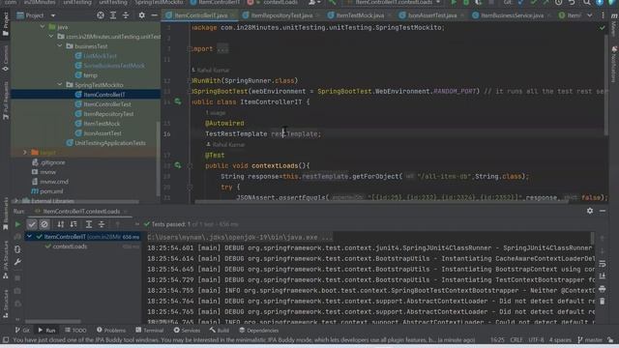Toggle Show Passed tests filter
Screen dimensions: 619x348
pyautogui.click(x=32, y=224)
